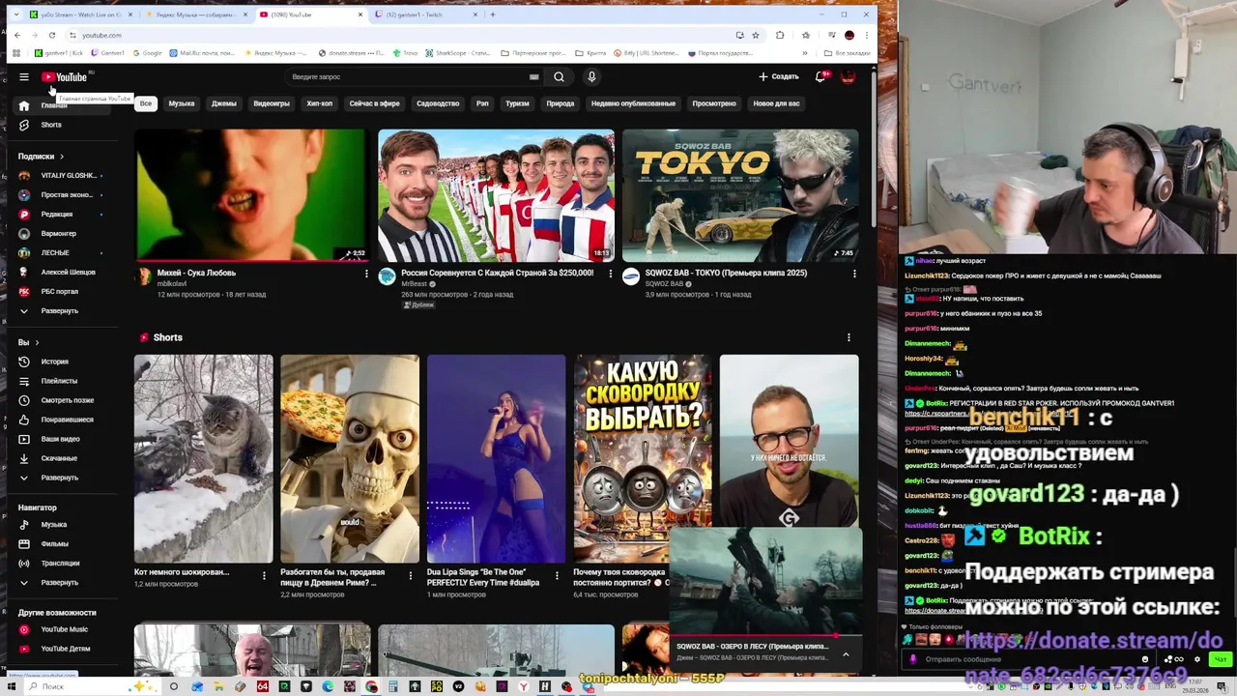Reload the page with the refresh icon
This screenshot has height=696, width=1237.
click(x=52, y=35)
